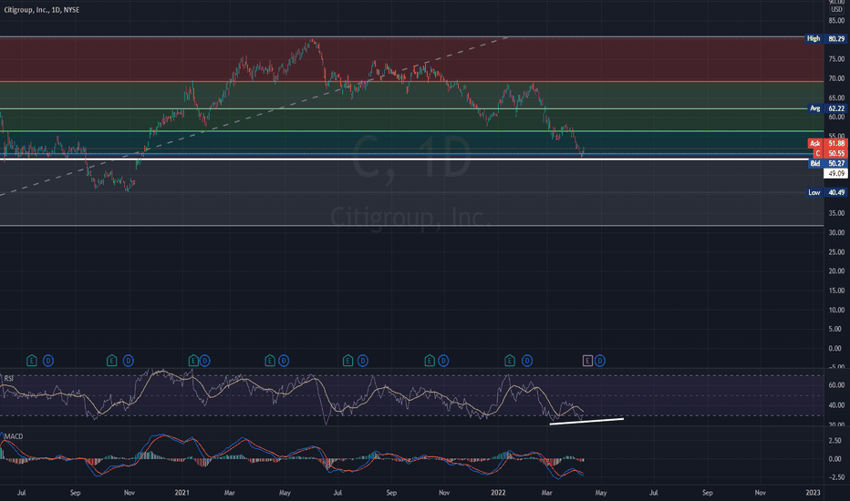Screen dimensions: 850x501
Task: Open the May 2022 dividend marker
Action: [599, 361]
